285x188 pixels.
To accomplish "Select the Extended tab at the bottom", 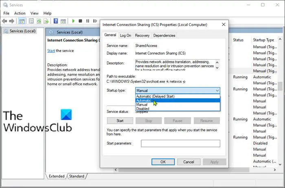I will point(57,176).
